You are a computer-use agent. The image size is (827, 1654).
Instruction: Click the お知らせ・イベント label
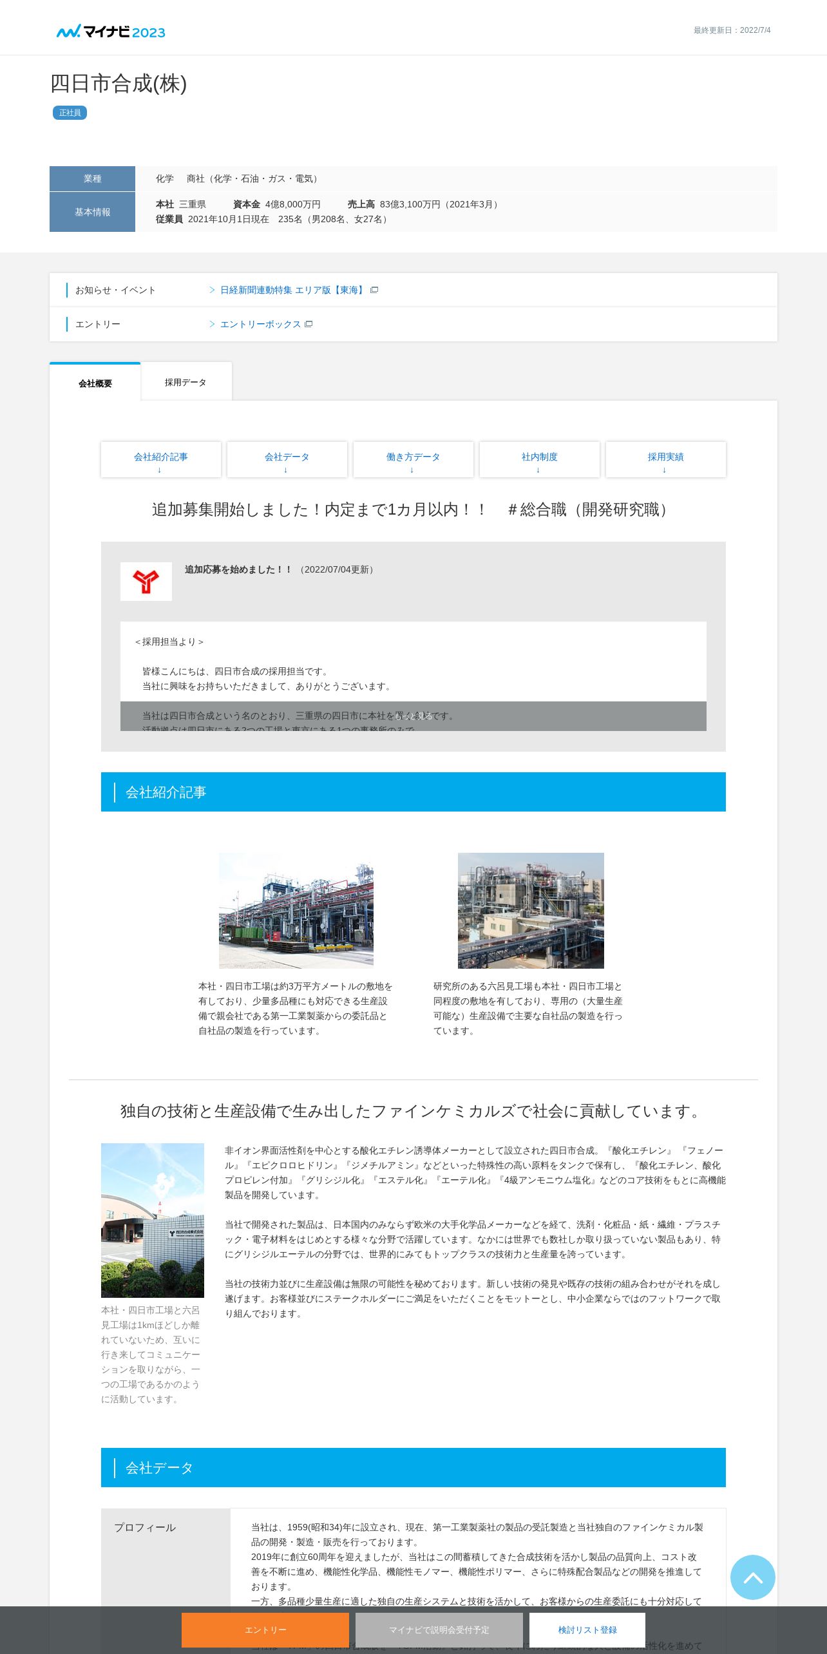(115, 290)
